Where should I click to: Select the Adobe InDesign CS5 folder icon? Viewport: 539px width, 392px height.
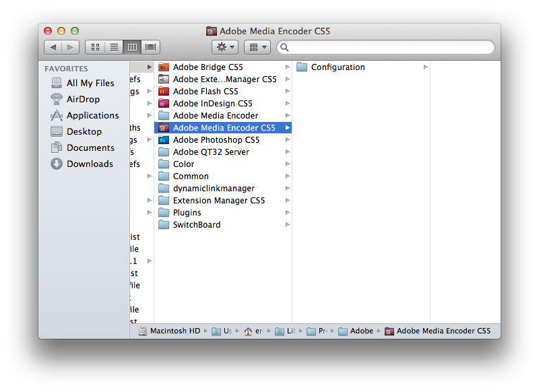[164, 104]
